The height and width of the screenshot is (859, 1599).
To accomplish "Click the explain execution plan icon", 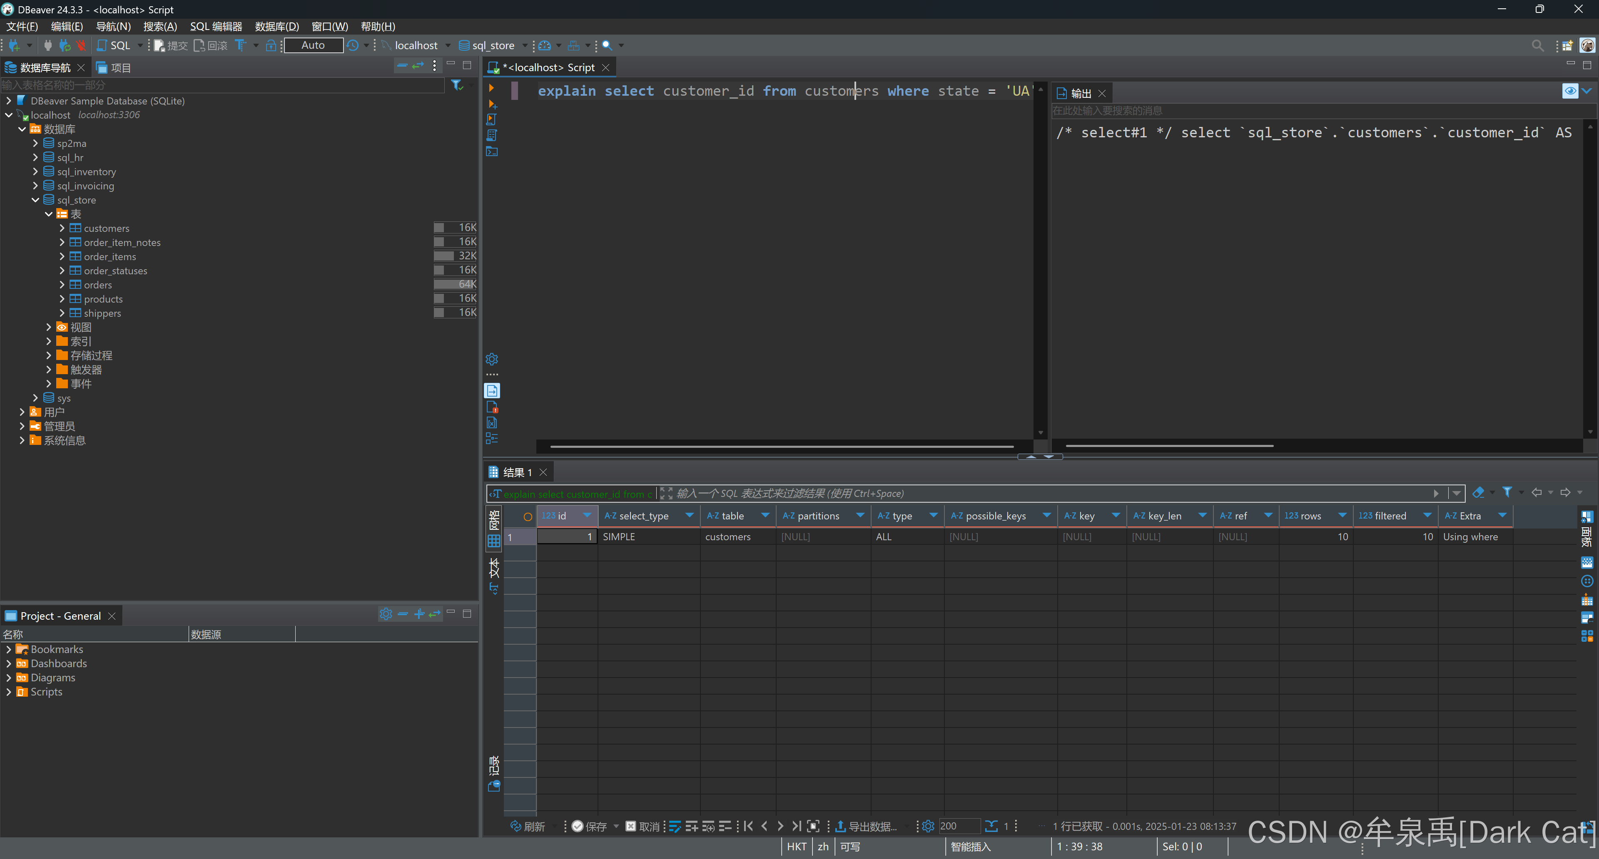I will click(x=492, y=135).
